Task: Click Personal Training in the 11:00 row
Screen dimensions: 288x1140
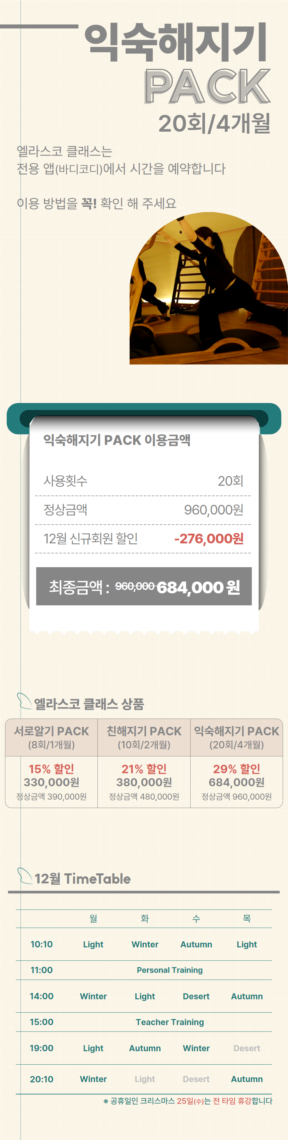Action: [x=169, y=970]
